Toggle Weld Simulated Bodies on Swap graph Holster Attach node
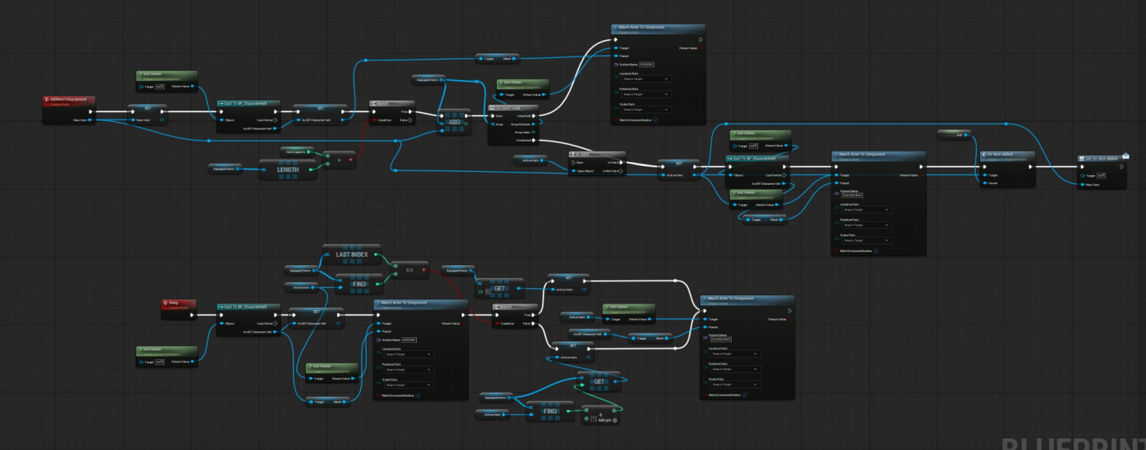The image size is (1146, 450). (417, 395)
